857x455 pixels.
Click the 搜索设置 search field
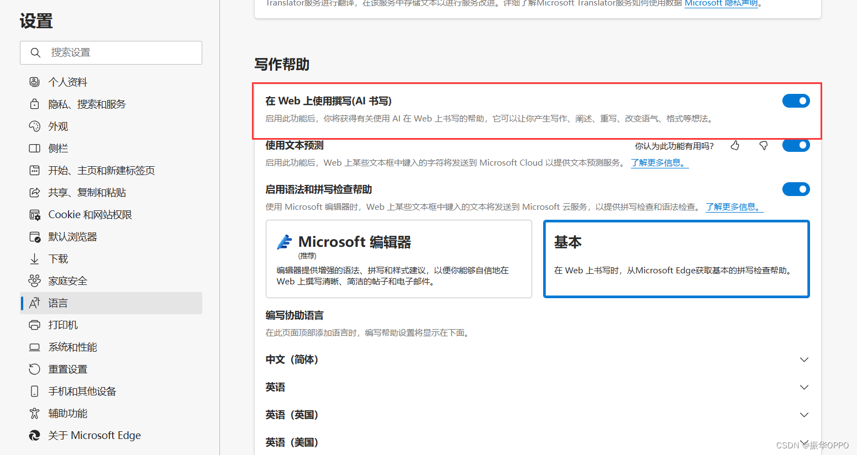[x=111, y=52]
